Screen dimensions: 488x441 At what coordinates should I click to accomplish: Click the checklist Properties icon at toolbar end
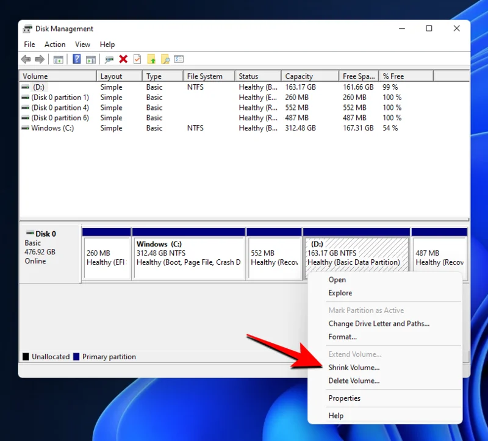click(x=177, y=59)
